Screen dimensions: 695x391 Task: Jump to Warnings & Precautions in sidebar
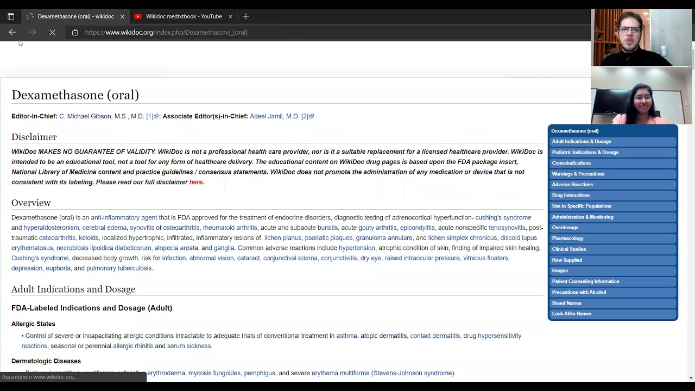pyautogui.click(x=612, y=174)
